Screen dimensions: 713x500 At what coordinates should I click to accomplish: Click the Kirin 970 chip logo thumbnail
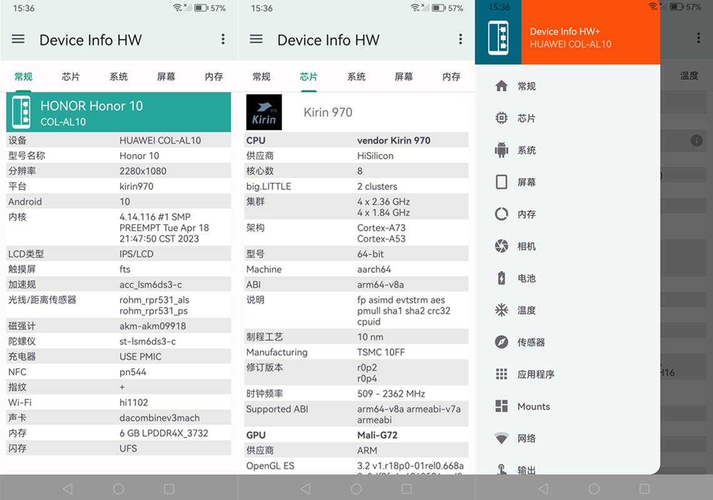[264, 112]
